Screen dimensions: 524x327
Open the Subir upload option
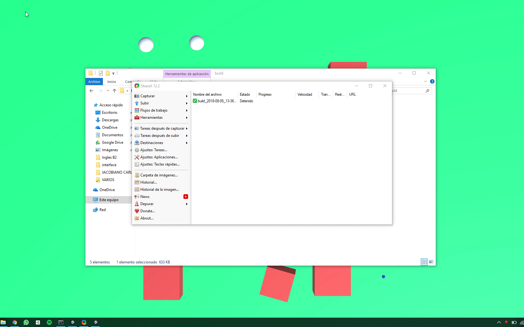pos(144,103)
